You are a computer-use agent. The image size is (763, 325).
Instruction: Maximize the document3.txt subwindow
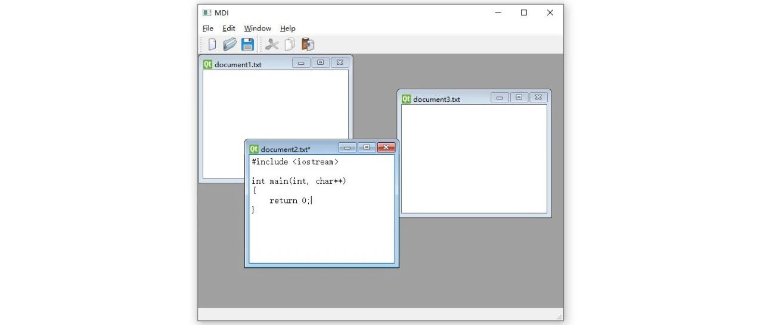click(519, 98)
